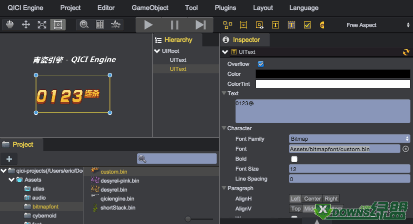
Task: Click the waveform stats toolbar icon
Action: coord(115,25)
